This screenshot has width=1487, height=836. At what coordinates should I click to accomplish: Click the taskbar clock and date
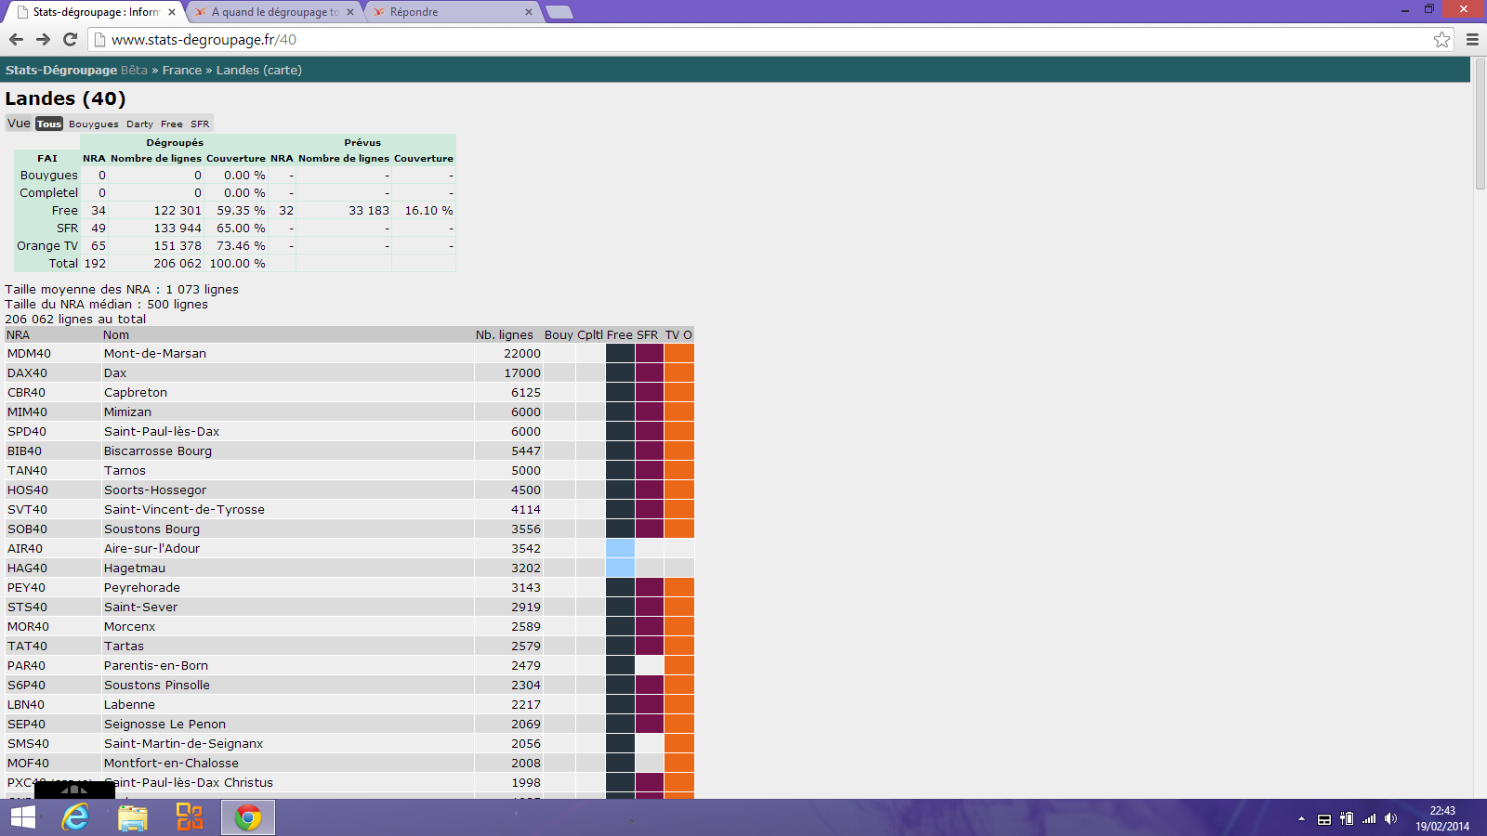click(x=1442, y=818)
